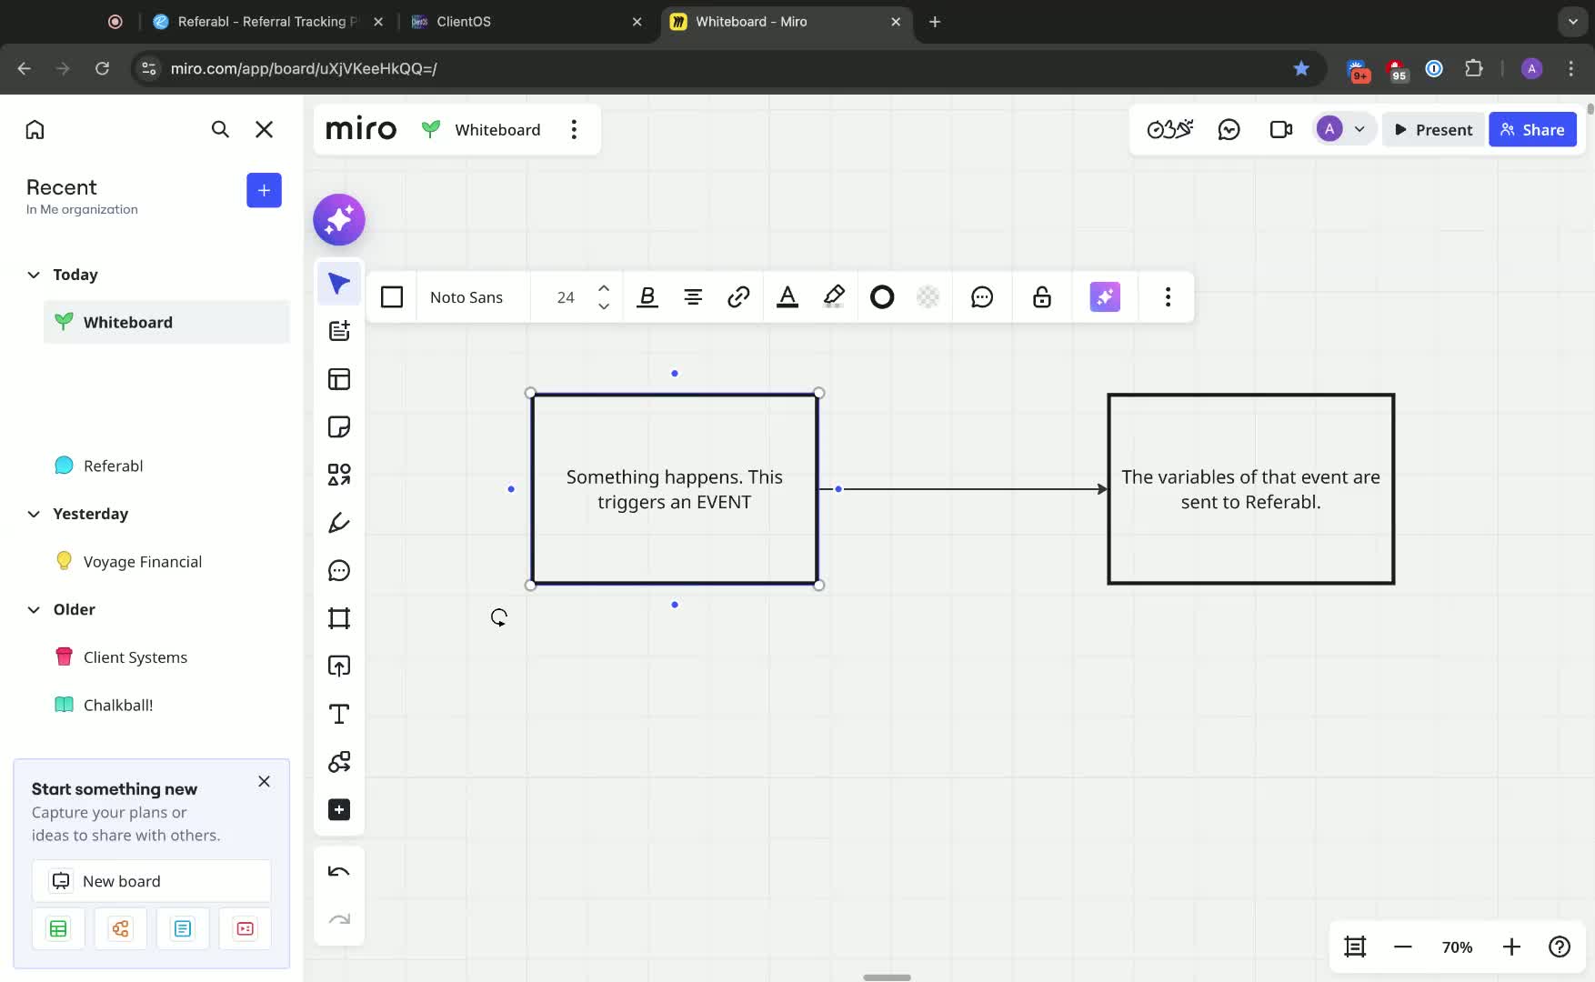
Task: Click the Miro AI sparkle button
Action: coord(339,219)
